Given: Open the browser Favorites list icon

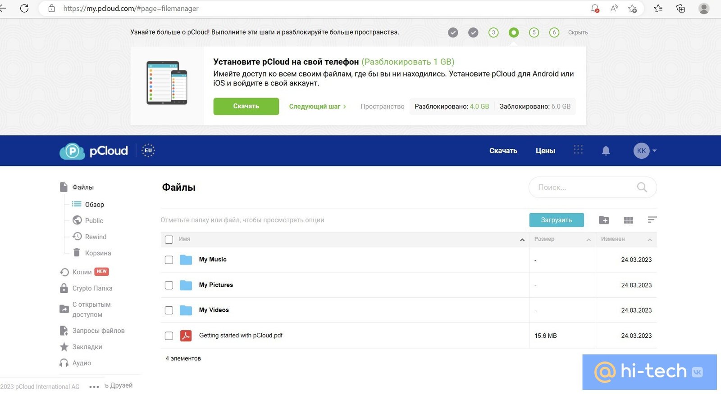Looking at the screenshot, I should [658, 8].
